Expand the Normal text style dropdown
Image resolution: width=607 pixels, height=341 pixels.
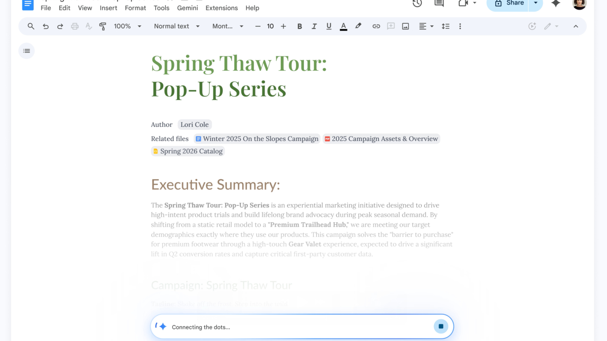click(x=177, y=26)
